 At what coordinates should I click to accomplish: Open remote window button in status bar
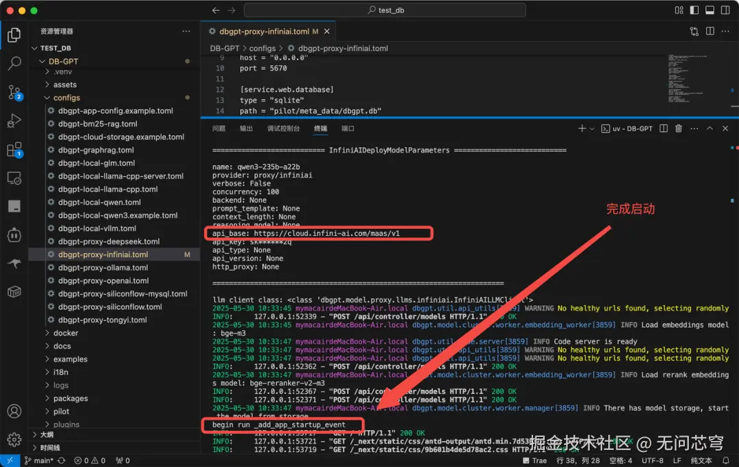click(x=10, y=460)
